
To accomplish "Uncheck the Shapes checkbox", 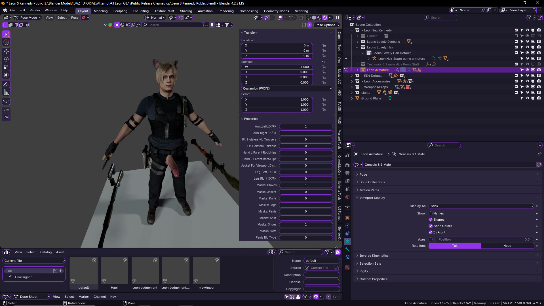I will click(431, 220).
